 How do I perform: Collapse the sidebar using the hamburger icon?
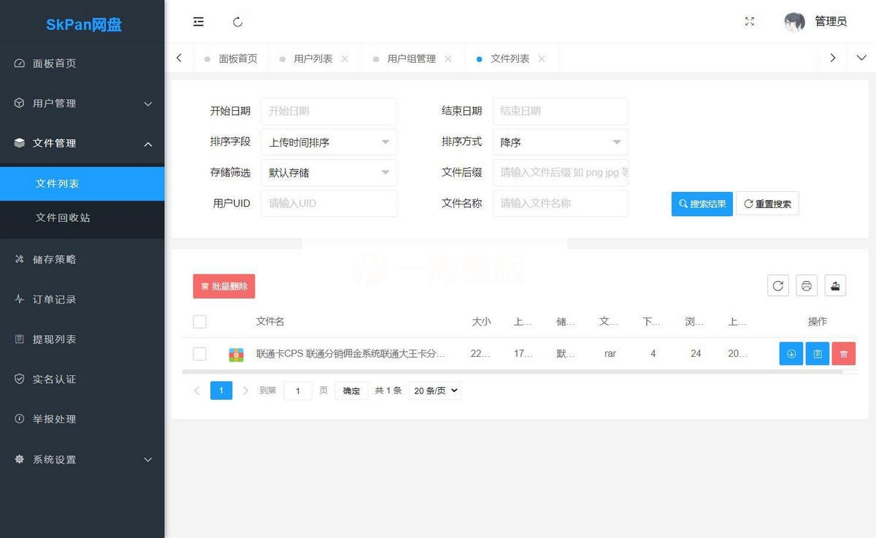click(x=198, y=22)
